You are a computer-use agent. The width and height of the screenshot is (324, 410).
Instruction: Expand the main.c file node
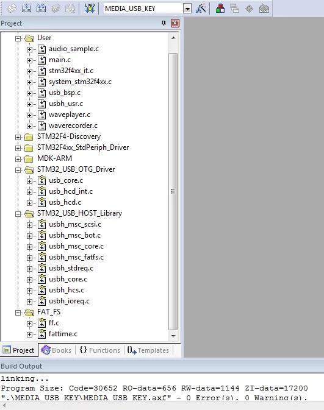click(30, 60)
